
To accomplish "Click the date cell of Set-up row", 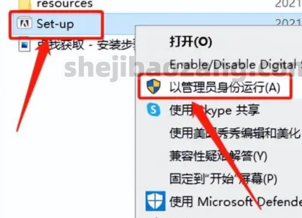I will click(x=288, y=22).
